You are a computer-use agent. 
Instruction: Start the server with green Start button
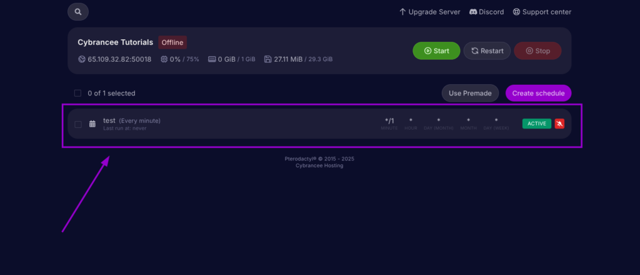[x=436, y=51]
